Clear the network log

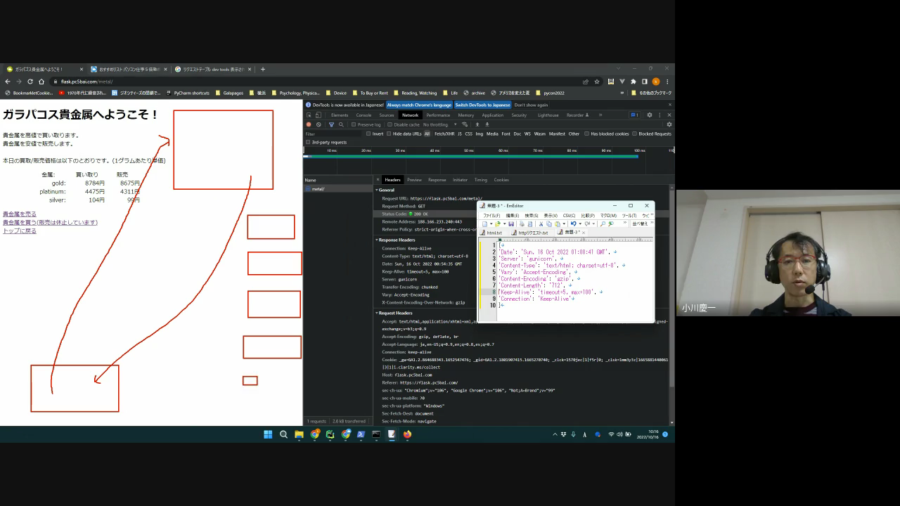[319, 124]
